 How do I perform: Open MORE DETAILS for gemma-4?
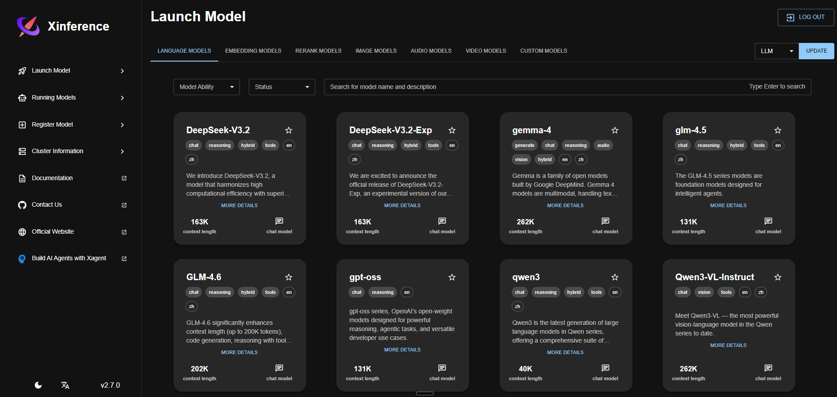pyautogui.click(x=565, y=205)
